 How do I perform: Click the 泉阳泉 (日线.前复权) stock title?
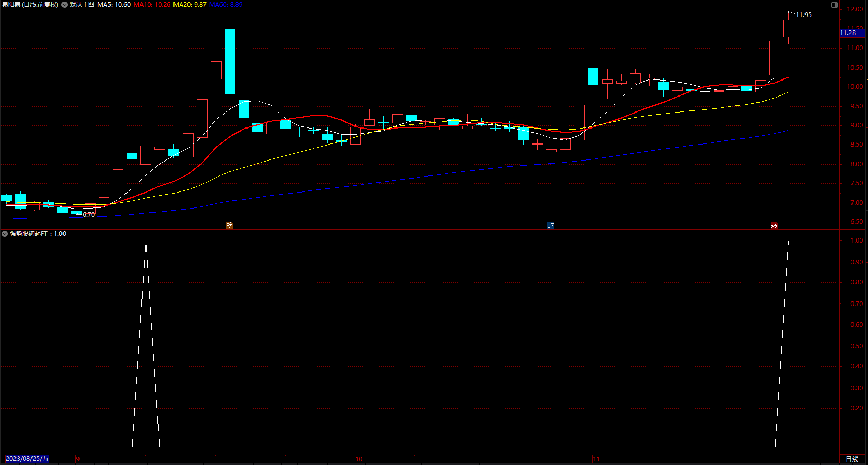[x=30, y=5]
